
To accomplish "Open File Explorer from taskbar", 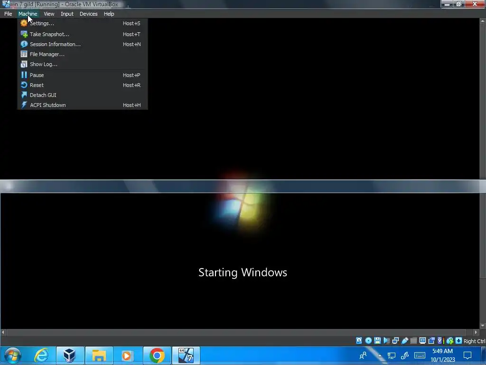I will point(99,355).
